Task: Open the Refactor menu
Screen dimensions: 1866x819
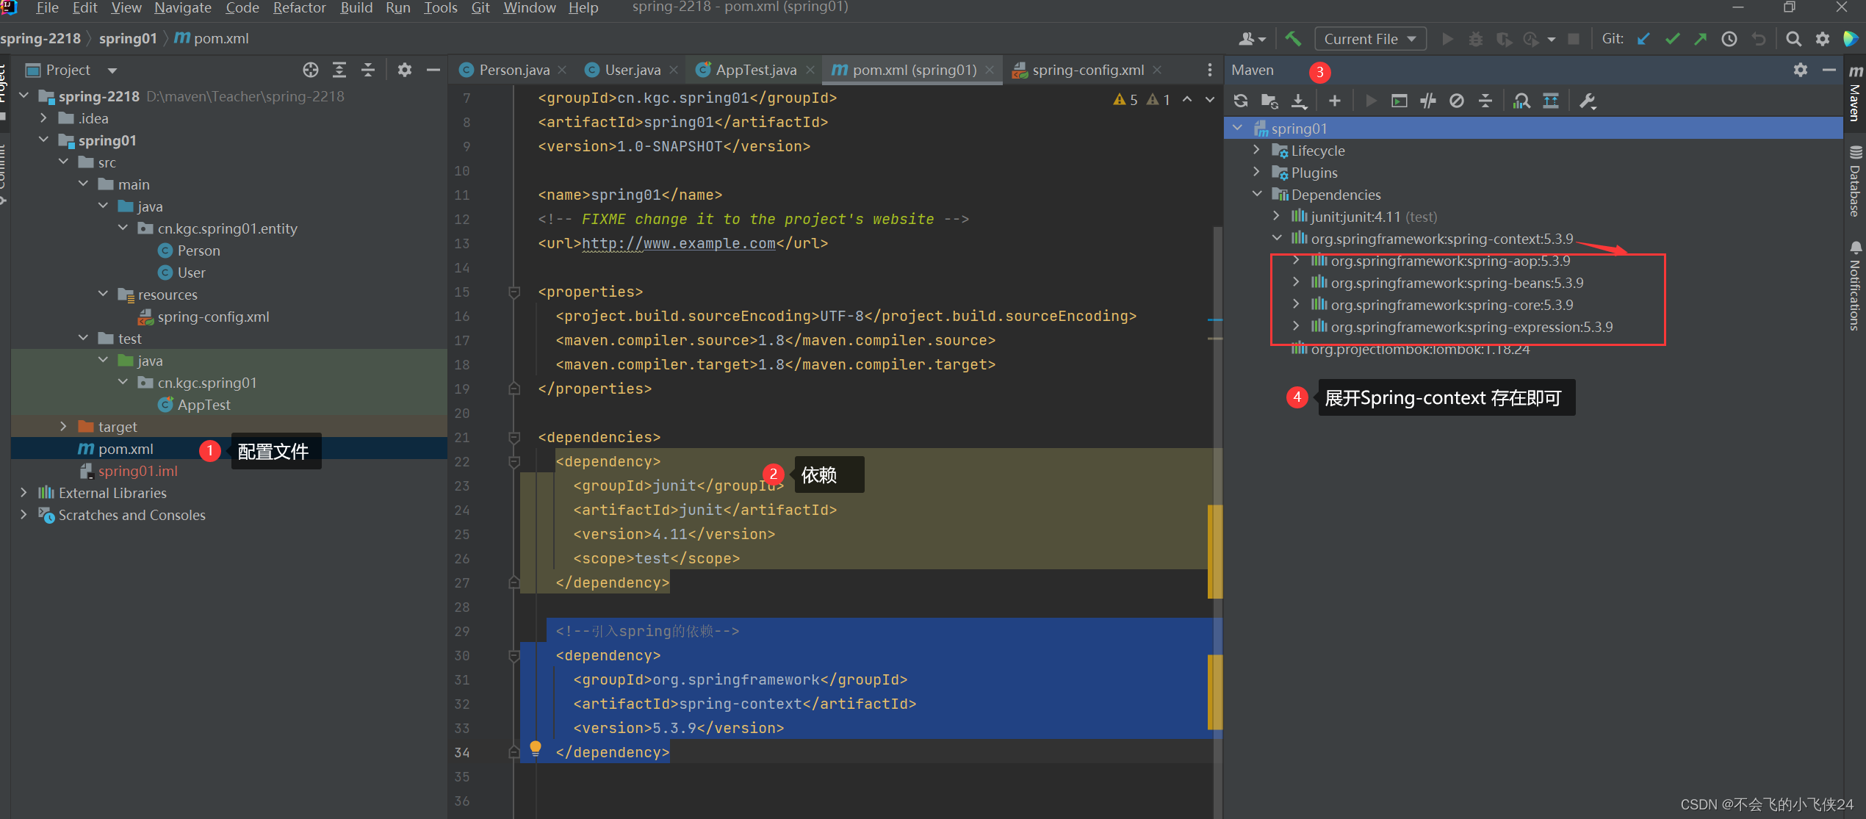Action: [299, 8]
